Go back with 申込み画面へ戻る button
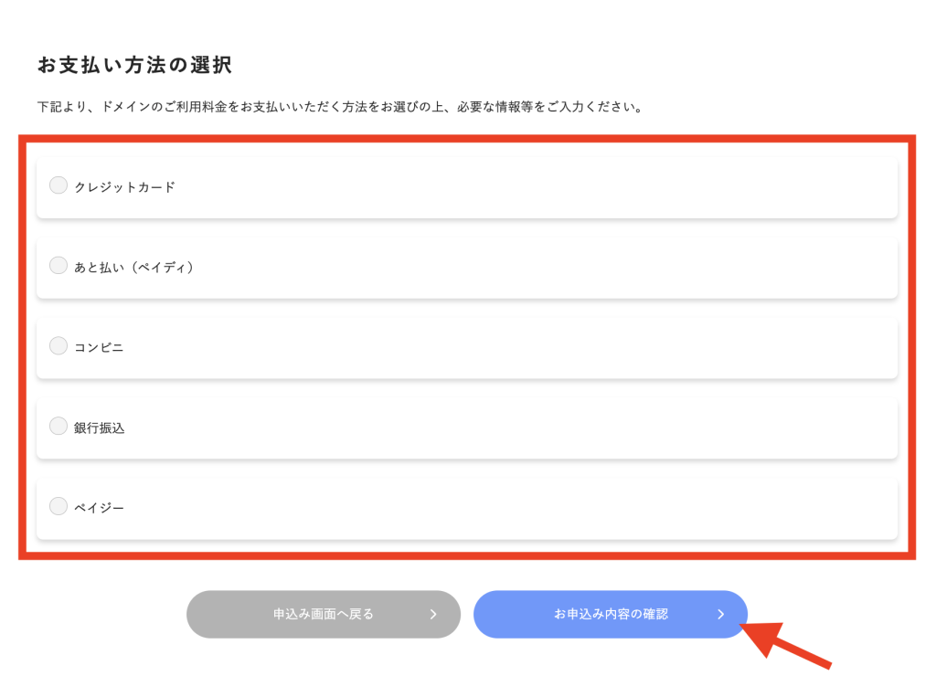 click(324, 614)
